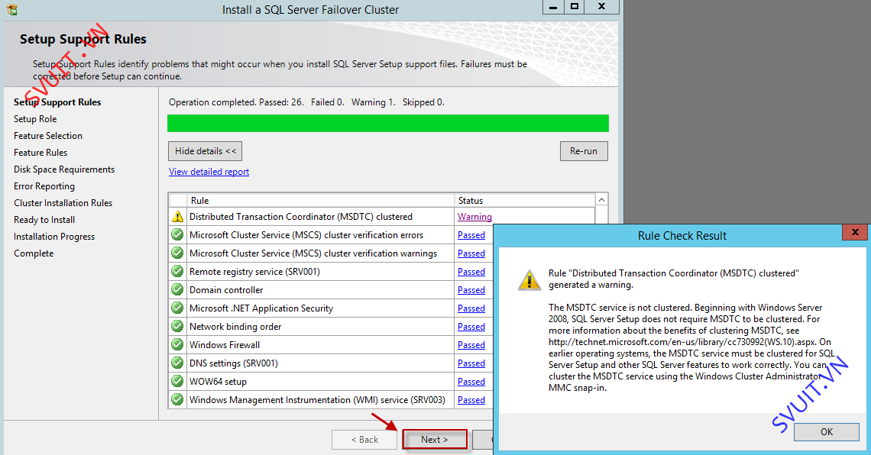Select Setup Support Rules step in sidebar
The height and width of the screenshot is (455, 871).
(x=57, y=102)
